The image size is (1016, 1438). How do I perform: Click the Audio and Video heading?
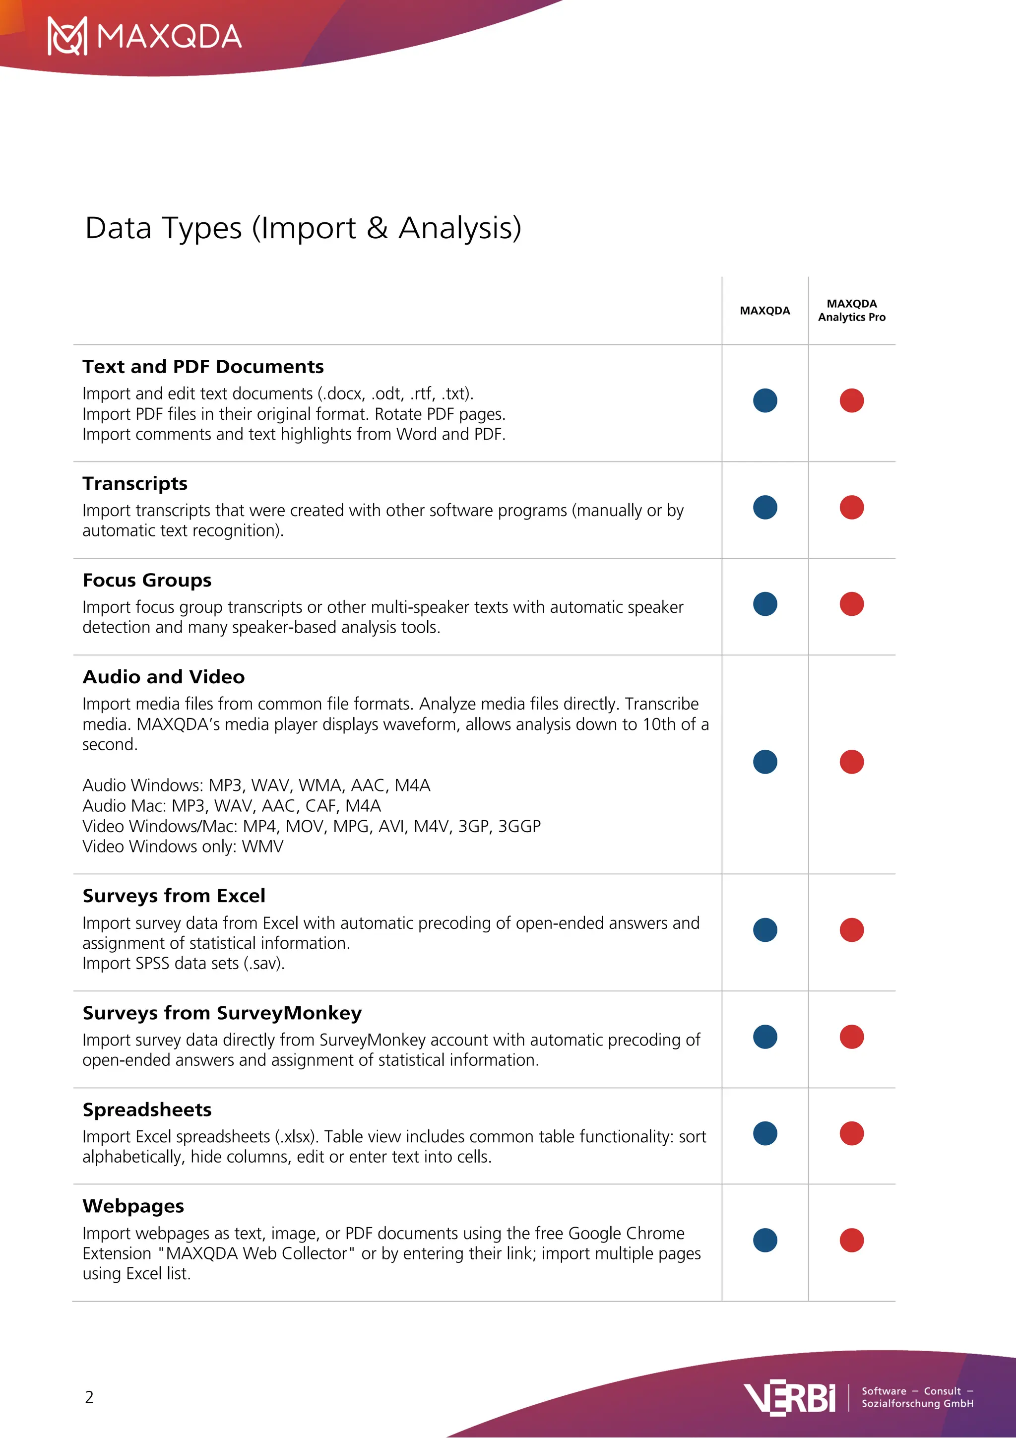click(163, 677)
